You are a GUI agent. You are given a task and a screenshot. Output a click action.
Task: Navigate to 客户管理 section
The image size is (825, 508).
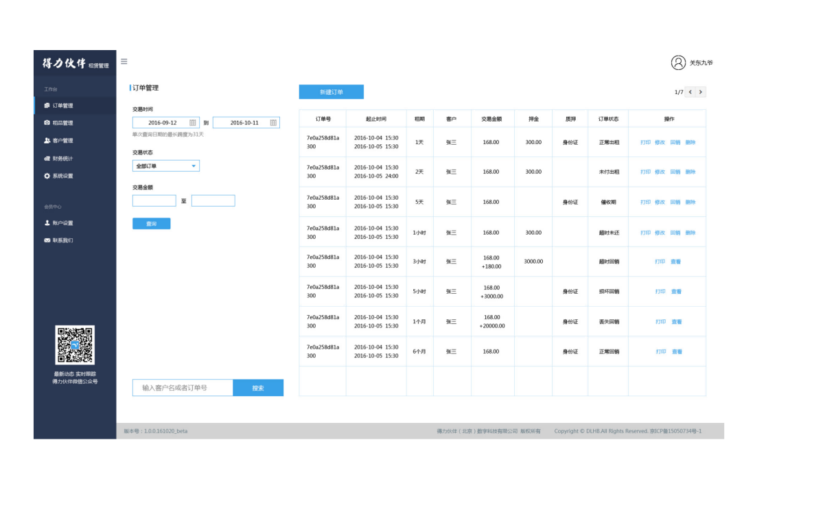[62, 141]
